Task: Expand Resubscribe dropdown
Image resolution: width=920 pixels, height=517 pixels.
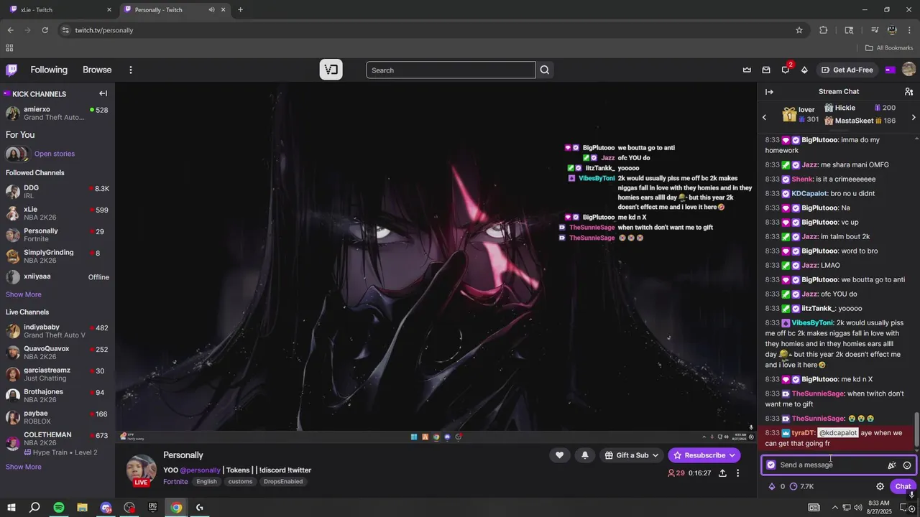Action: [732, 455]
